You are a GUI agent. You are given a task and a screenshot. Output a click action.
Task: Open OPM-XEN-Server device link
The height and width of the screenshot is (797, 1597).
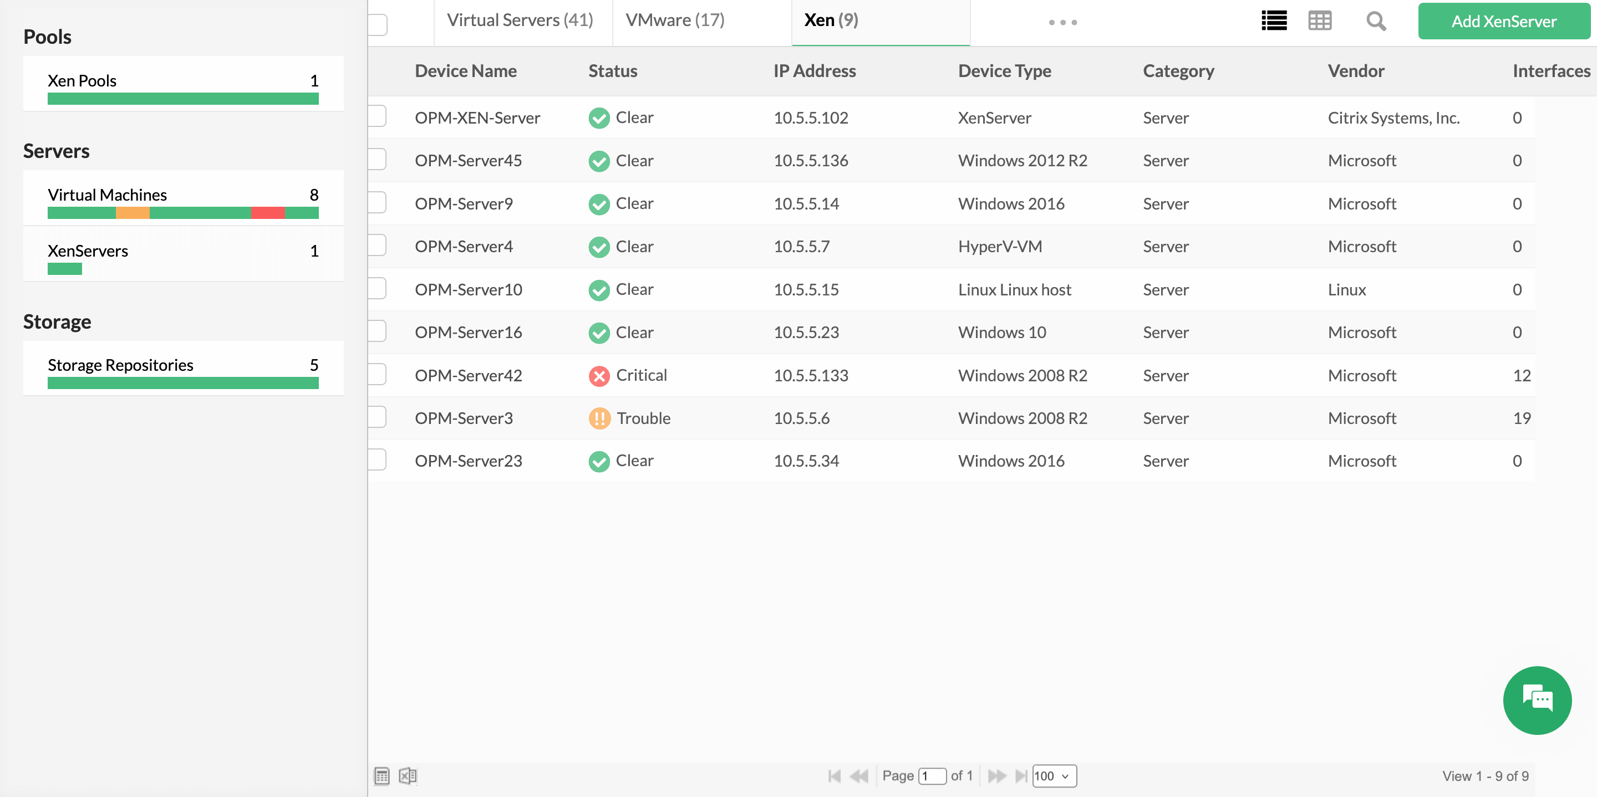[477, 117]
